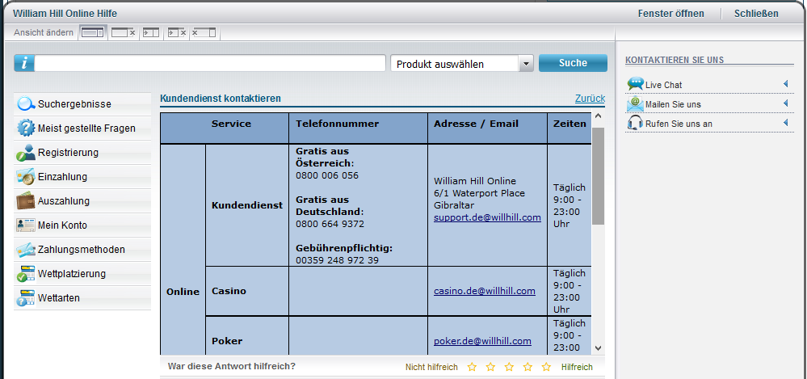
Task: Click the table scrollbar down arrow
Action: (598, 348)
